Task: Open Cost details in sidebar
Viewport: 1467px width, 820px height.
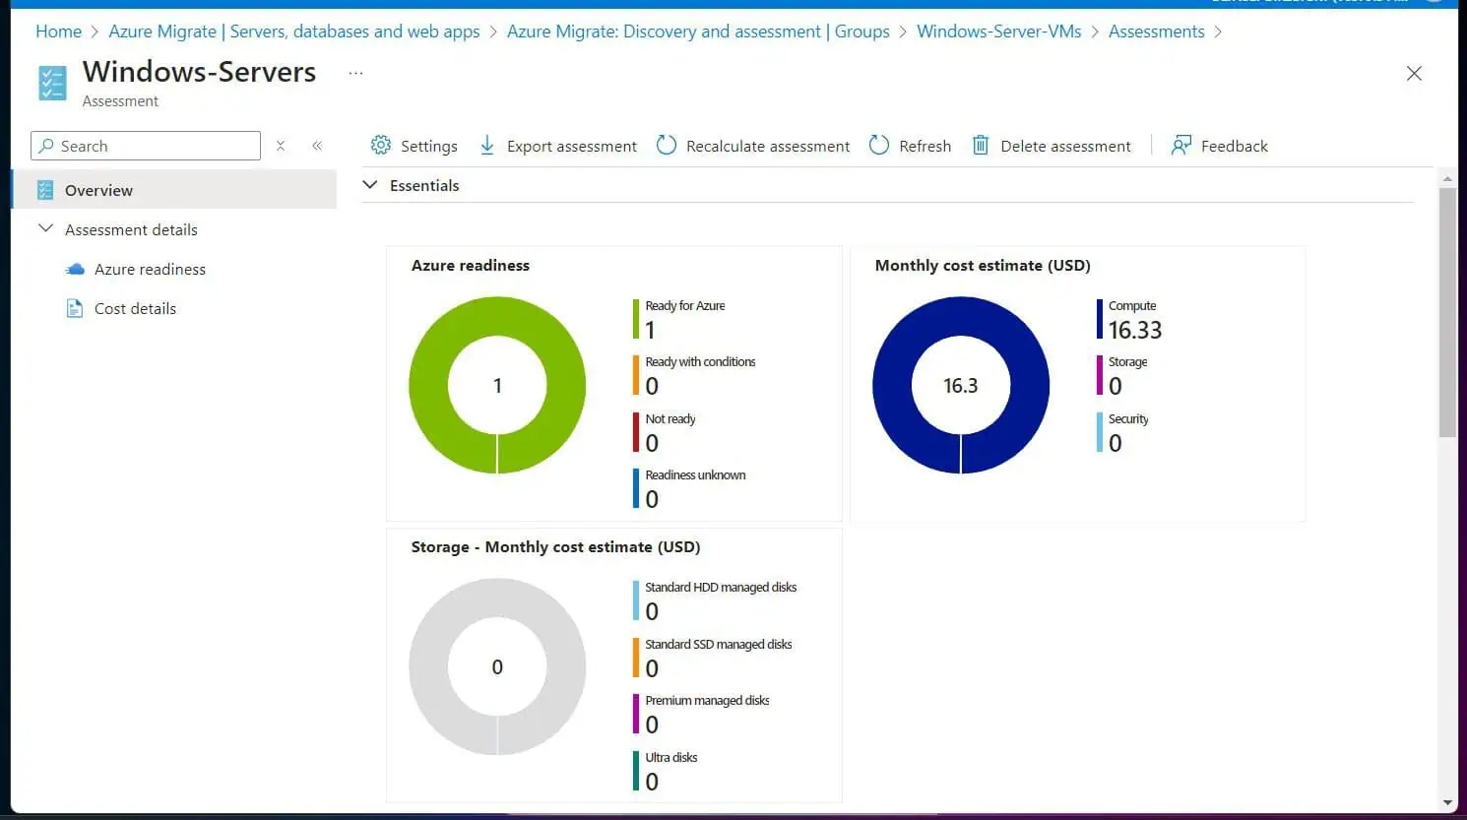Action: 135,308
